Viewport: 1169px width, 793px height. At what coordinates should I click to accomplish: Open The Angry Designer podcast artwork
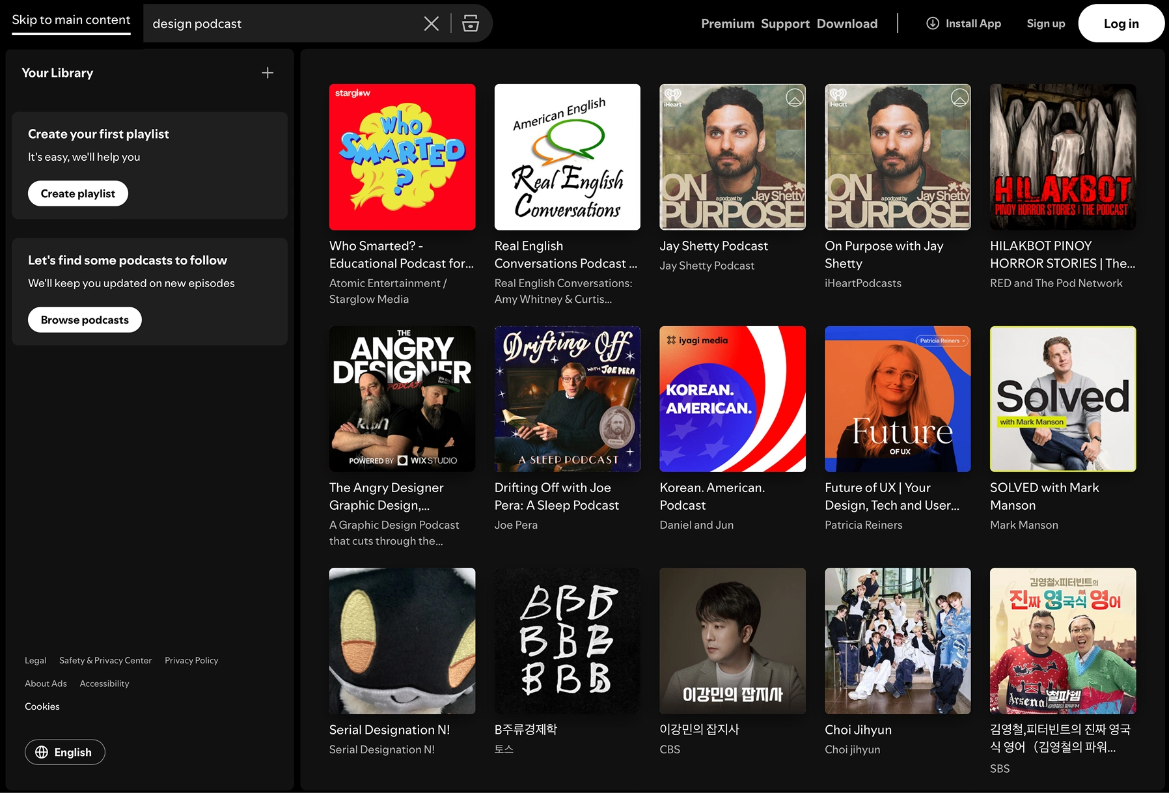(402, 399)
